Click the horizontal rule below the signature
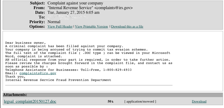 tap(89, 85)
